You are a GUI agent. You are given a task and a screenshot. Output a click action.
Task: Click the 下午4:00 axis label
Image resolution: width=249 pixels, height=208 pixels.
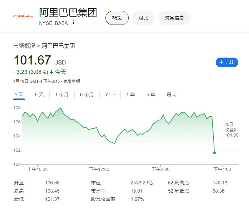click(x=222, y=169)
